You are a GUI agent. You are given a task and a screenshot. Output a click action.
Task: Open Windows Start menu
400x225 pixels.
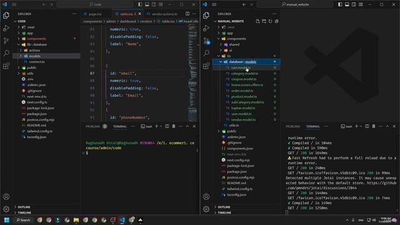click(x=7, y=220)
